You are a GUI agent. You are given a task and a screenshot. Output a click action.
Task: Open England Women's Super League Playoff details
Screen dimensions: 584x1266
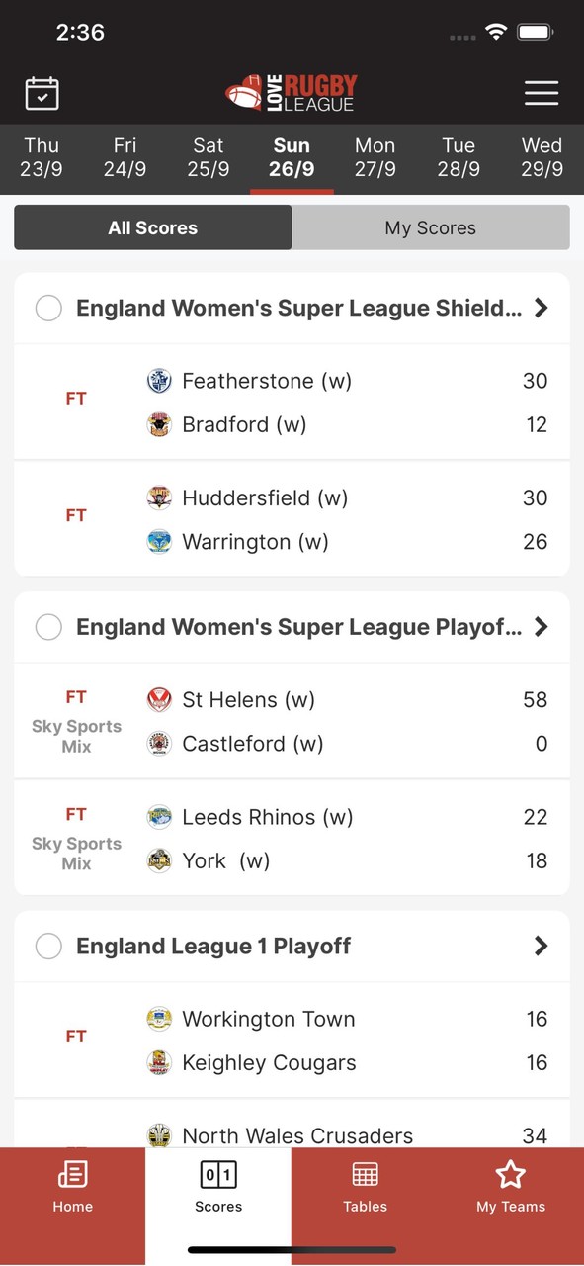541,626
